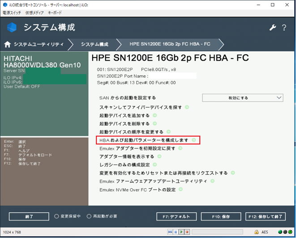Screen dimensions: 296x238
Task: Click the home icon in breadcrumb
Action: coord(7,44)
